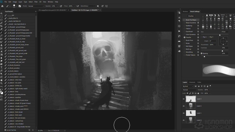Viewport: 235px width, 132px height.
Task: Open the Opacity dropdown arrow in options bar
Action: pos(57,6)
